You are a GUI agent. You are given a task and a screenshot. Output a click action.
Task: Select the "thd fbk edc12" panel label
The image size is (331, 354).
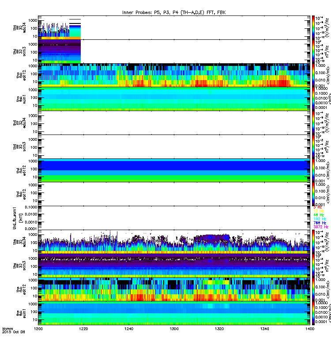coord(21,170)
